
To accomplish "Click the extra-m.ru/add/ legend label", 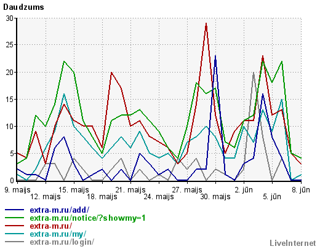I will click(x=60, y=210).
